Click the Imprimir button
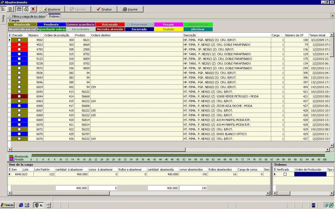This screenshot has width=335, height=209. (130, 9)
